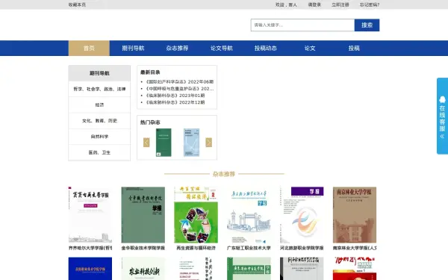Open the 广东轻工职业技术大学 journal cover
This screenshot has height=280, width=448.
[249, 215]
